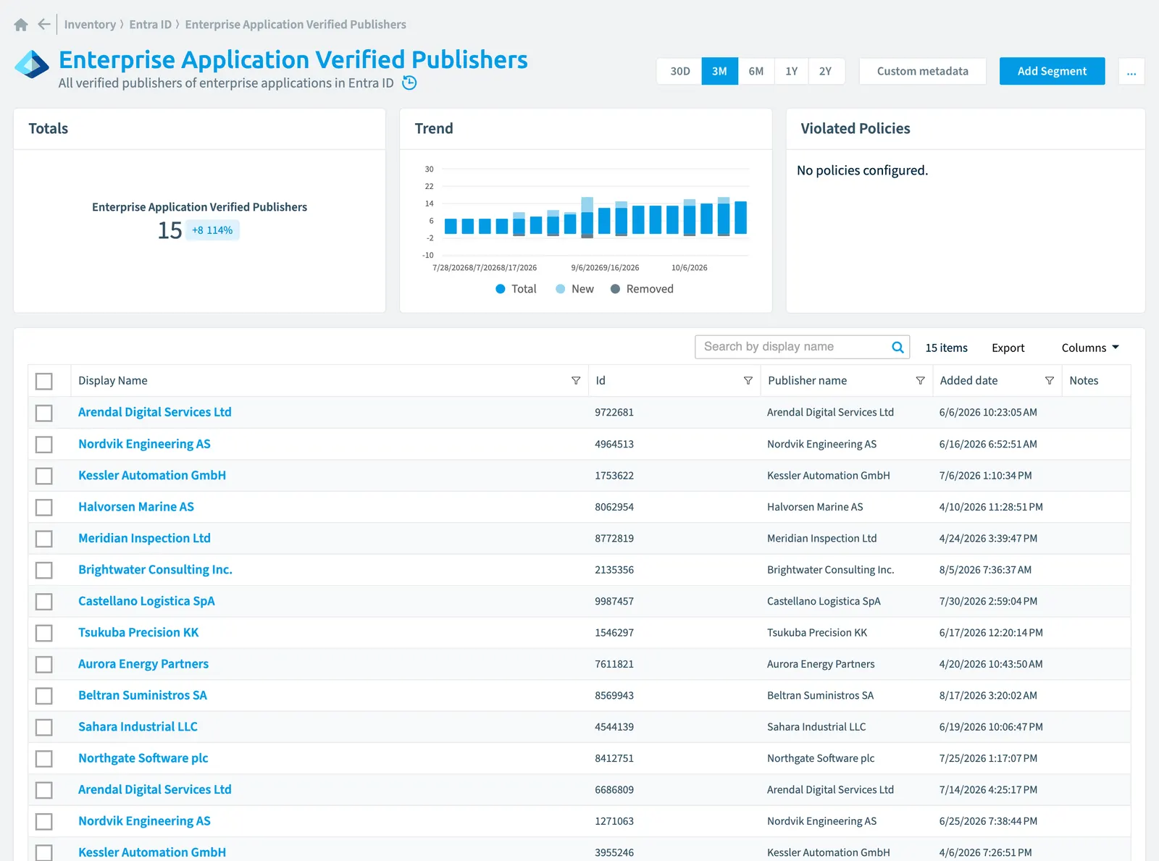
Task: Select the 30D time range
Action: pyautogui.click(x=679, y=71)
